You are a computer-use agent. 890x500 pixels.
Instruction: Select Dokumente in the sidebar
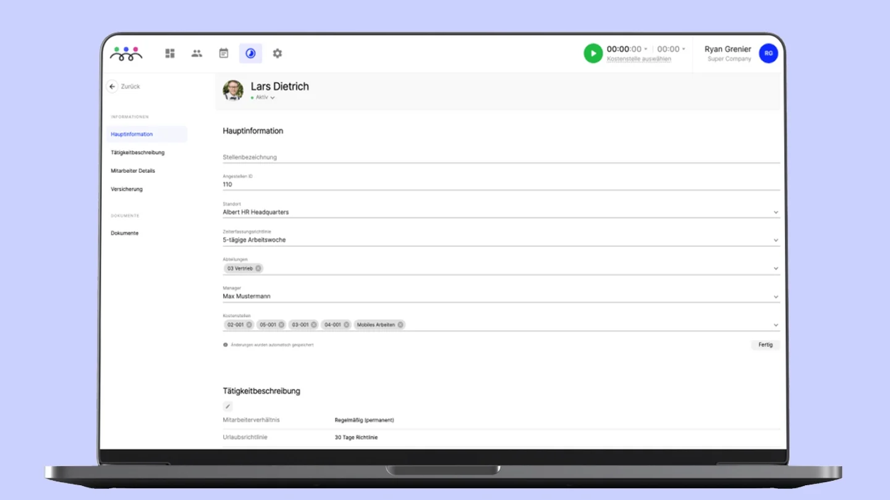coord(125,233)
